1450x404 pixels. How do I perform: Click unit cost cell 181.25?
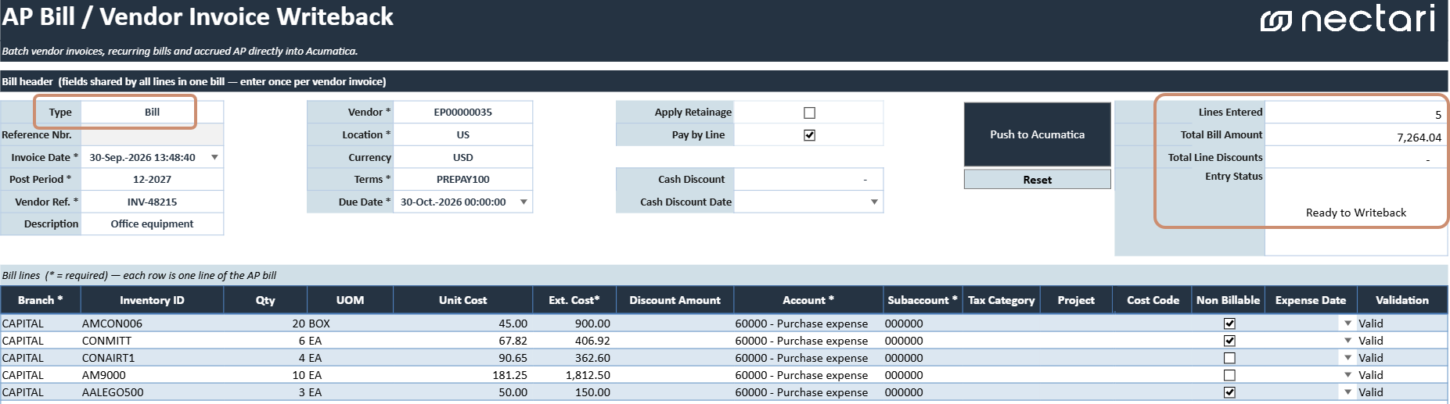click(x=462, y=375)
